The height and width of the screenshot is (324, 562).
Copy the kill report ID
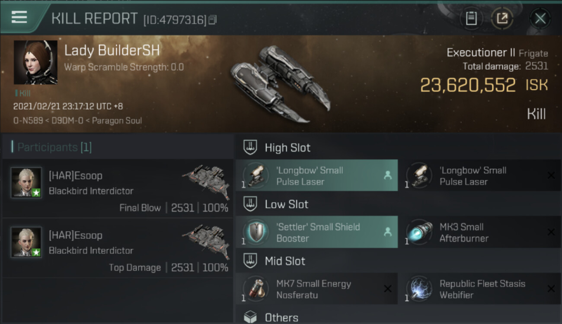pos(212,20)
